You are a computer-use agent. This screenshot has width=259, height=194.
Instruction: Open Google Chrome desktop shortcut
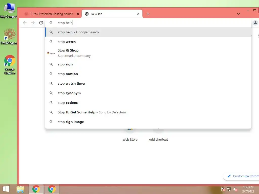coord(10,65)
